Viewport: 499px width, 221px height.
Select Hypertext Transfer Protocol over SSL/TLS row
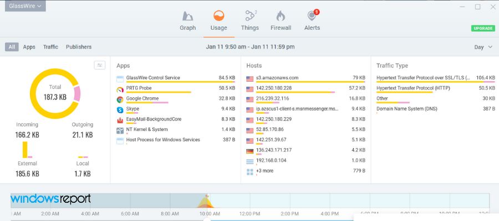click(436, 78)
